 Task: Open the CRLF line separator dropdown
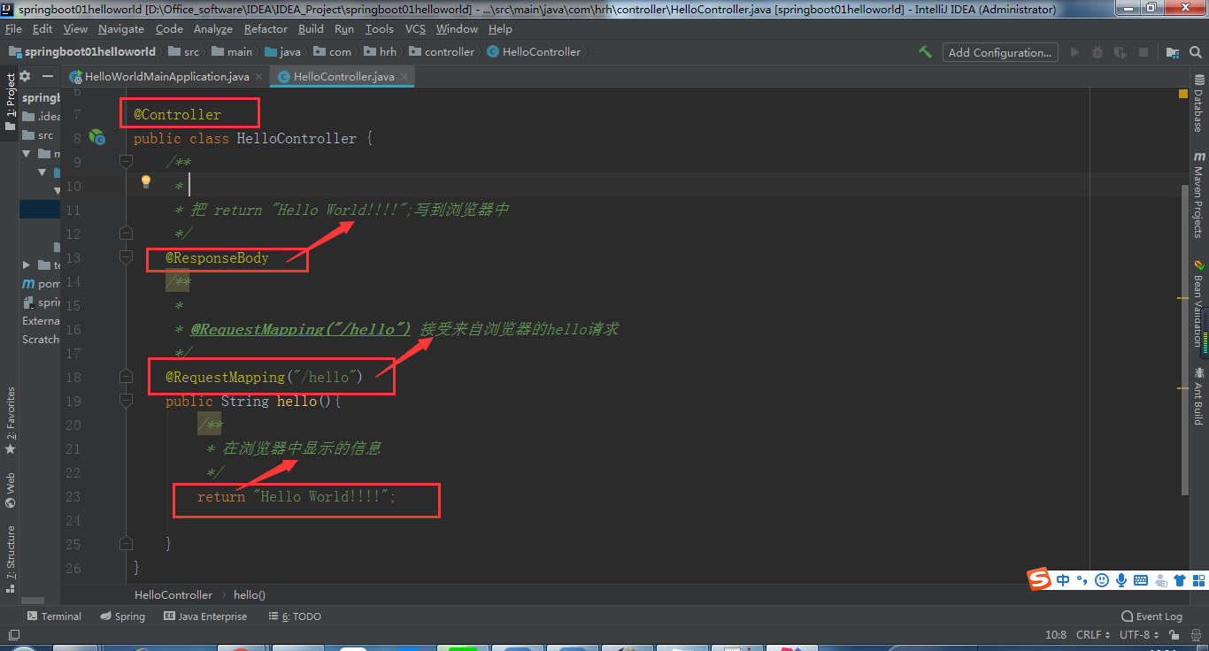pos(1093,634)
